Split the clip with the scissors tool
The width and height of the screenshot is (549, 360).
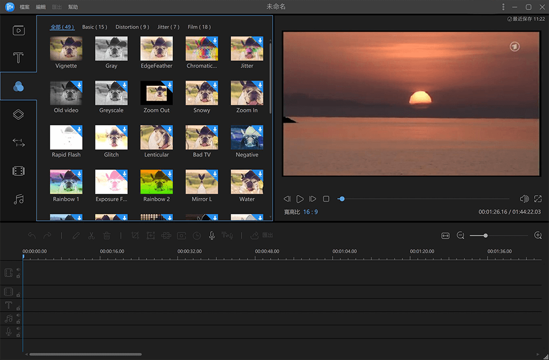[91, 235]
